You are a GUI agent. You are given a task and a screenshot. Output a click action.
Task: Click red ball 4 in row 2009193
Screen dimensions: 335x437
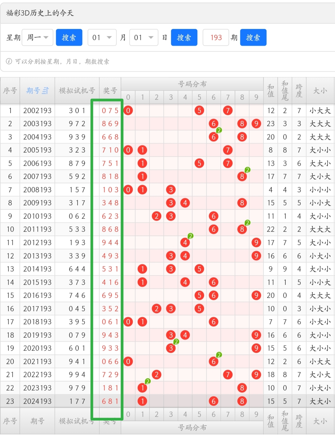click(x=185, y=203)
